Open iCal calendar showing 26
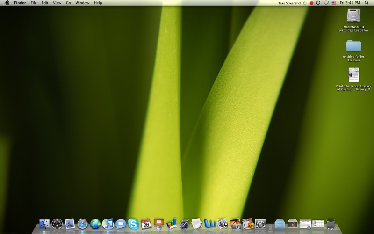 click(x=146, y=224)
